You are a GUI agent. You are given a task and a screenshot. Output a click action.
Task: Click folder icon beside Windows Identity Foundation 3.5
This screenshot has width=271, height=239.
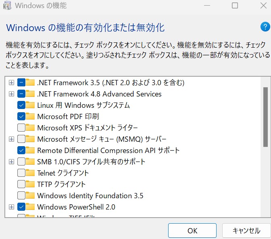pos(31,196)
